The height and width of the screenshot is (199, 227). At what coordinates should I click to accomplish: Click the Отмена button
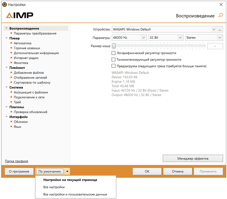tap(178, 171)
